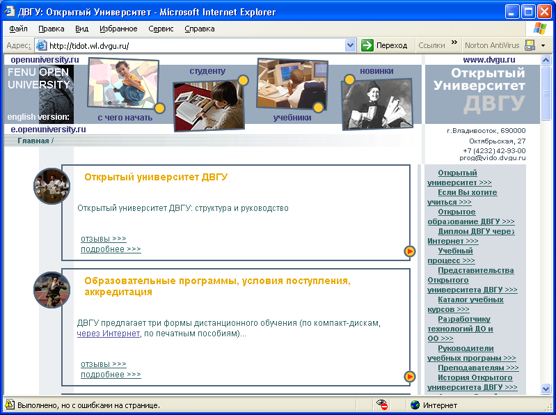Open sidebar link Открытый университет >>>
Image resolution: width=556 pixels, height=415 pixels.
coord(459,178)
